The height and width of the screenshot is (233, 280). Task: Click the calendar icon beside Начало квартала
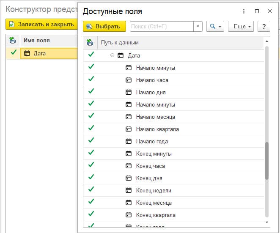[129, 129]
